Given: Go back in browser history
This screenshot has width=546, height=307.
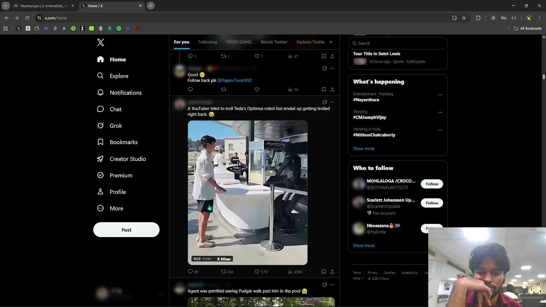Looking at the screenshot, I should click(x=6, y=18).
